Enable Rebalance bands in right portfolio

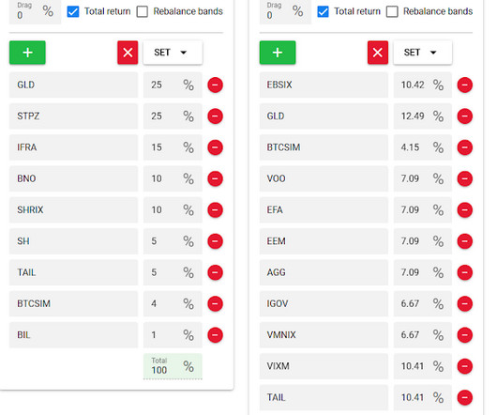392,12
